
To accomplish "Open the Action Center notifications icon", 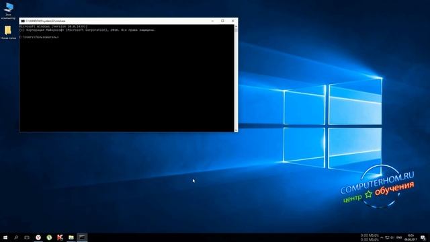I will click(x=423, y=237).
